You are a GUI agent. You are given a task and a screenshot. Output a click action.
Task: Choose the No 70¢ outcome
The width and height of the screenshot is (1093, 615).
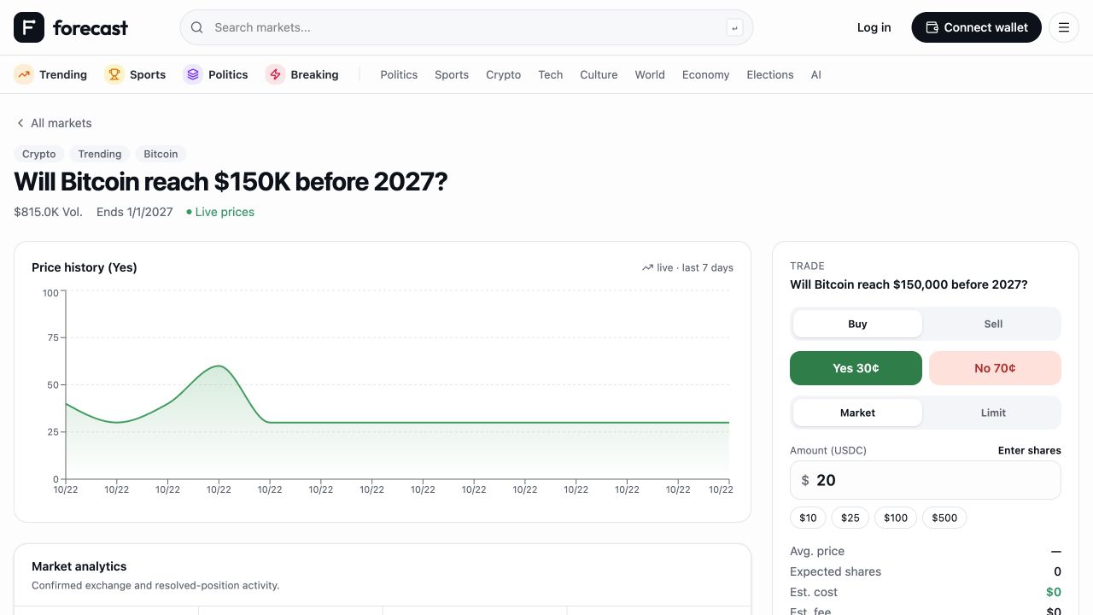tap(995, 368)
